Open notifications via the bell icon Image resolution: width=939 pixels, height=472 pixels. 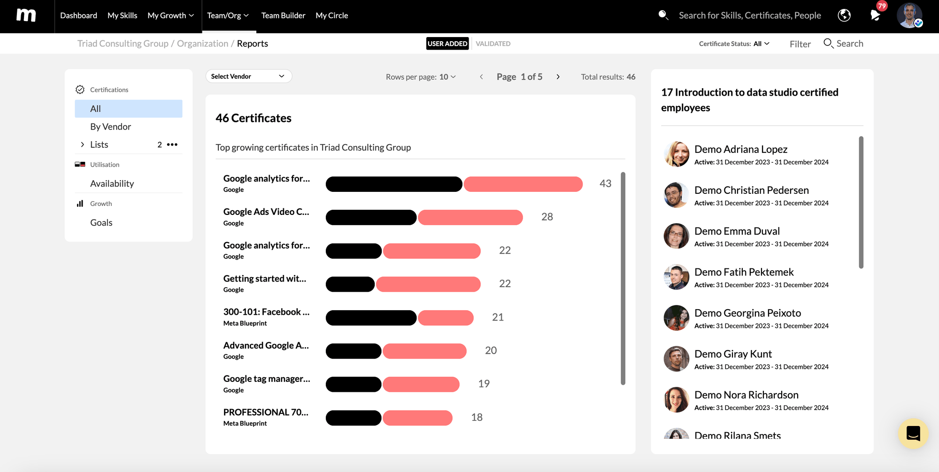tap(875, 15)
